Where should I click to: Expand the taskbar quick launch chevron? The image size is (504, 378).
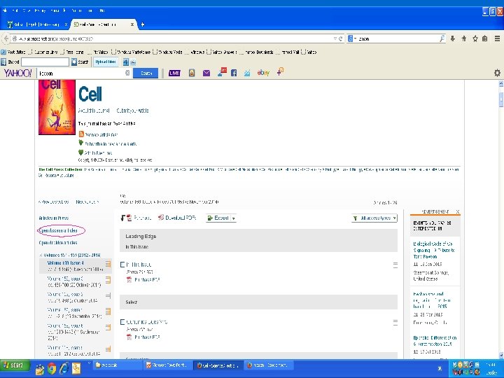(89, 363)
